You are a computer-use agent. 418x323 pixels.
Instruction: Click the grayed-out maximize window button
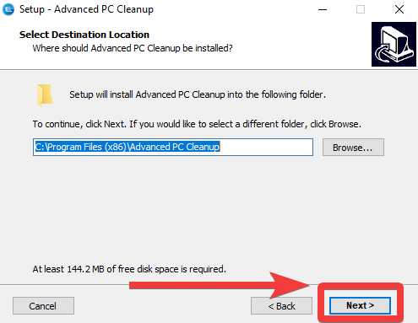(x=361, y=9)
